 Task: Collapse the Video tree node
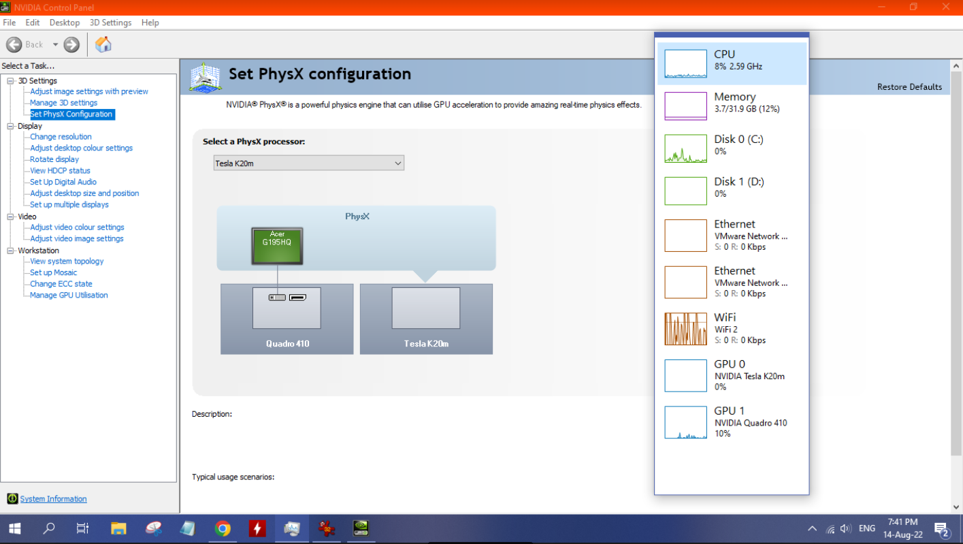coord(11,217)
